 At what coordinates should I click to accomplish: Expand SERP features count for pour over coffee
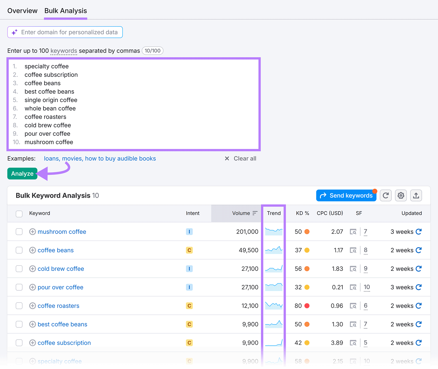click(x=367, y=287)
